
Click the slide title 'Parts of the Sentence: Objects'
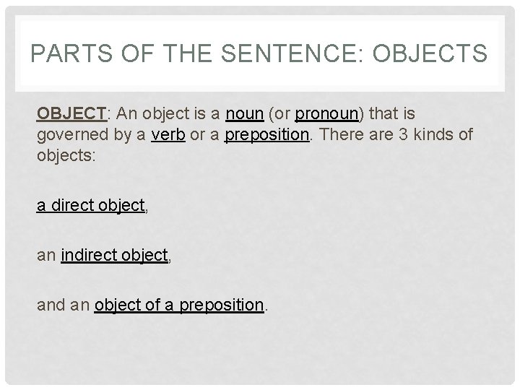point(259,53)
